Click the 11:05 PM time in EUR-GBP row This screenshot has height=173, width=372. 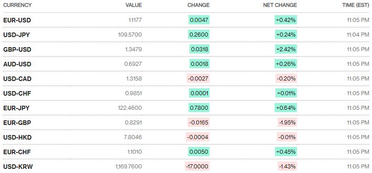(x=358, y=123)
